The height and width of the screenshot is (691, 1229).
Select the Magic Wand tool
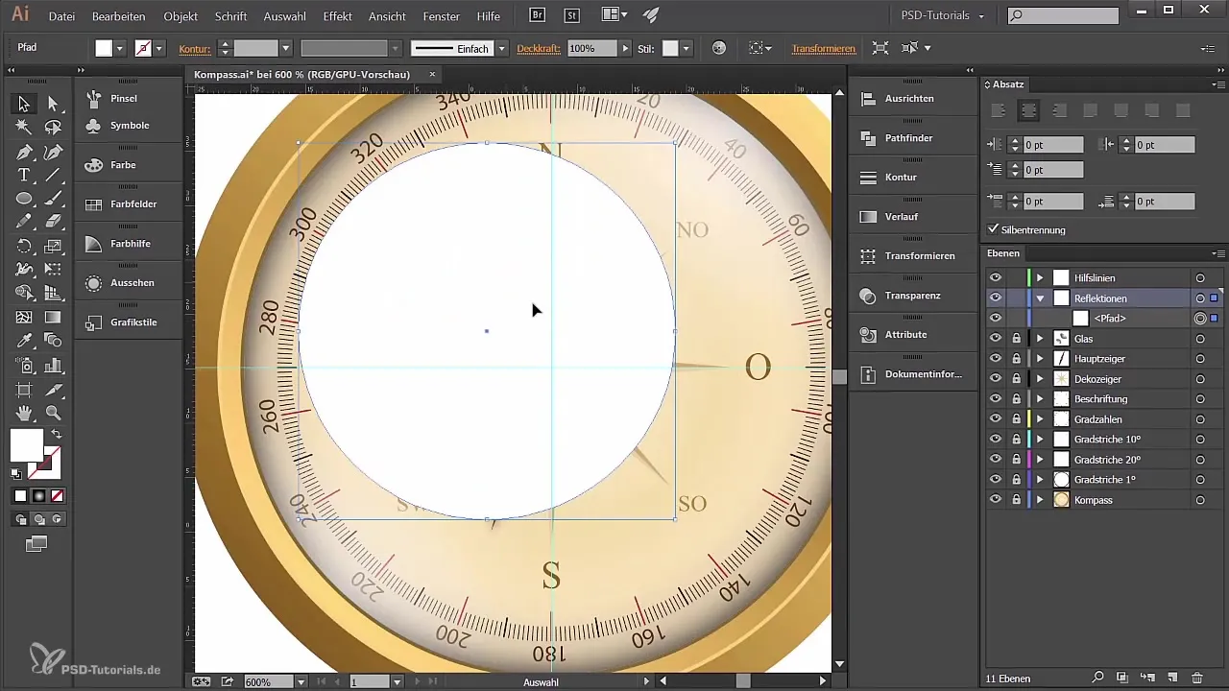(x=24, y=128)
